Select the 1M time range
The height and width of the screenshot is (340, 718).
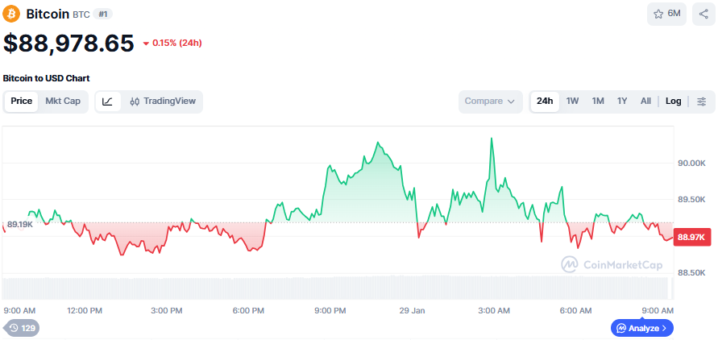[598, 102]
